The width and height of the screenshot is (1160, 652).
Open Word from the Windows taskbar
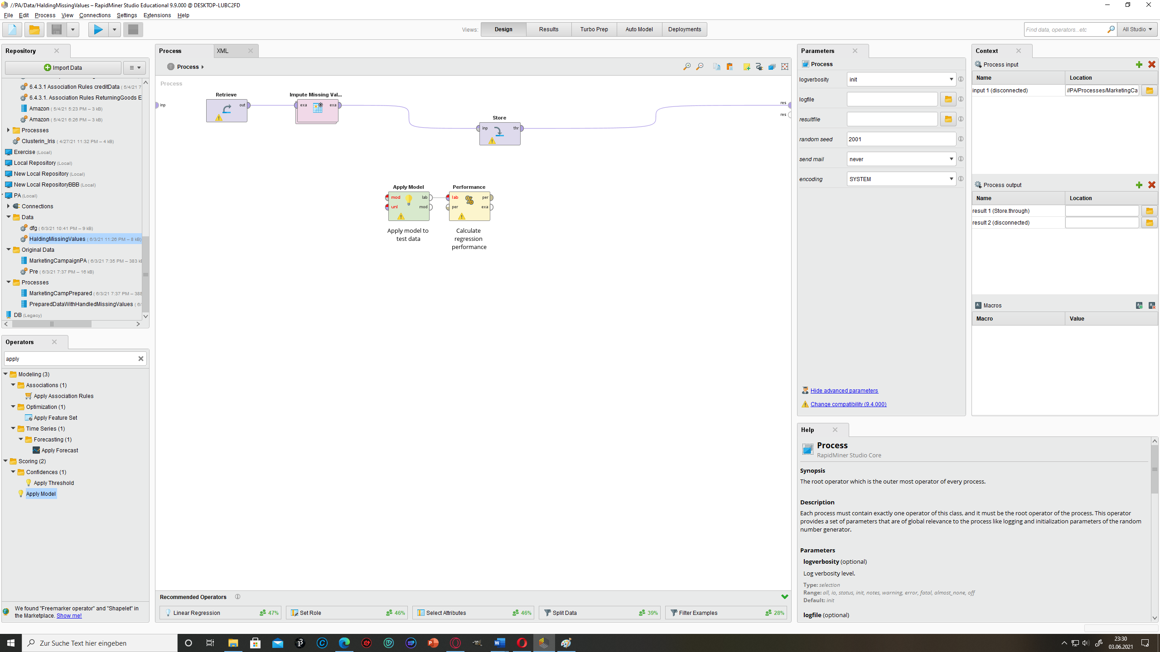click(499, 643)
